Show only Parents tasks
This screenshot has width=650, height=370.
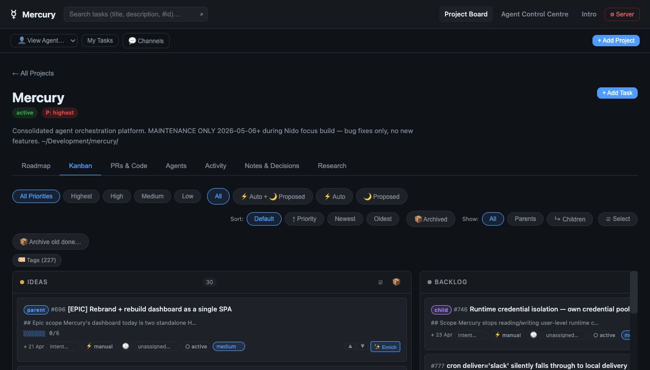pos(525,219)
